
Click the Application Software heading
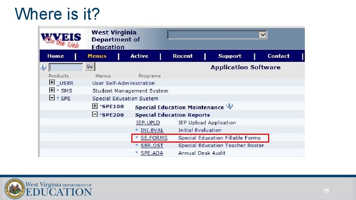tap(245, 67)
